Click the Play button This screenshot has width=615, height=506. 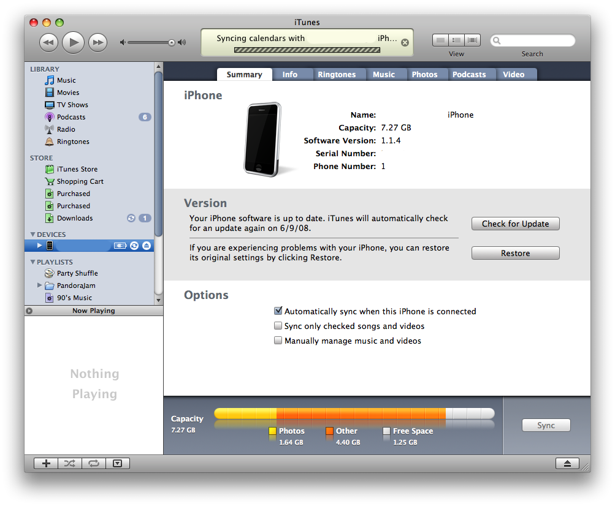(74, 42)
